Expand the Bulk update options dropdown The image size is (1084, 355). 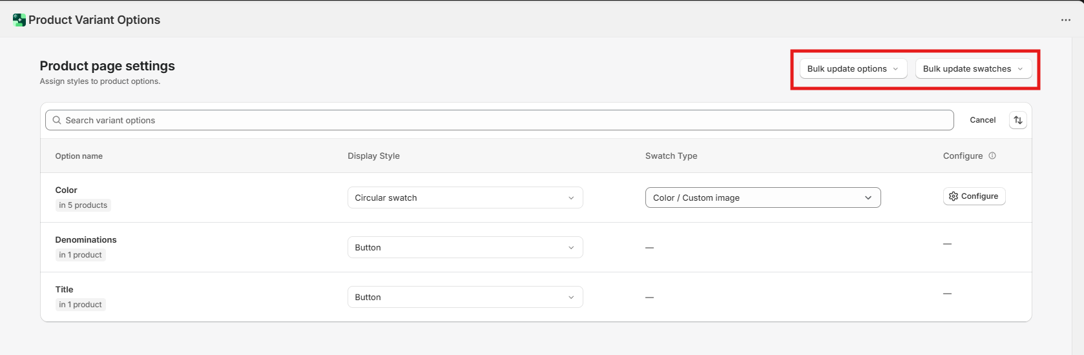click(853, 69)
